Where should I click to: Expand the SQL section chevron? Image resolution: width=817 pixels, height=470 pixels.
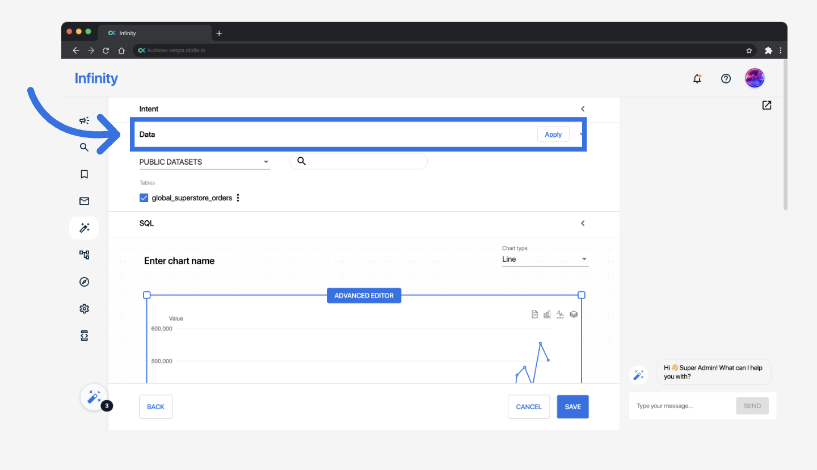[583, 224]
